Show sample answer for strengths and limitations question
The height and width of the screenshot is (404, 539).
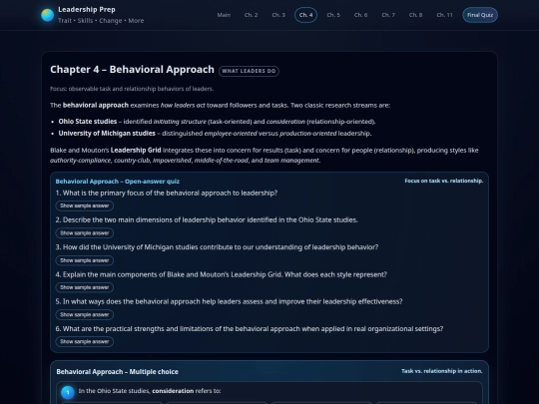tap(85, 342)
